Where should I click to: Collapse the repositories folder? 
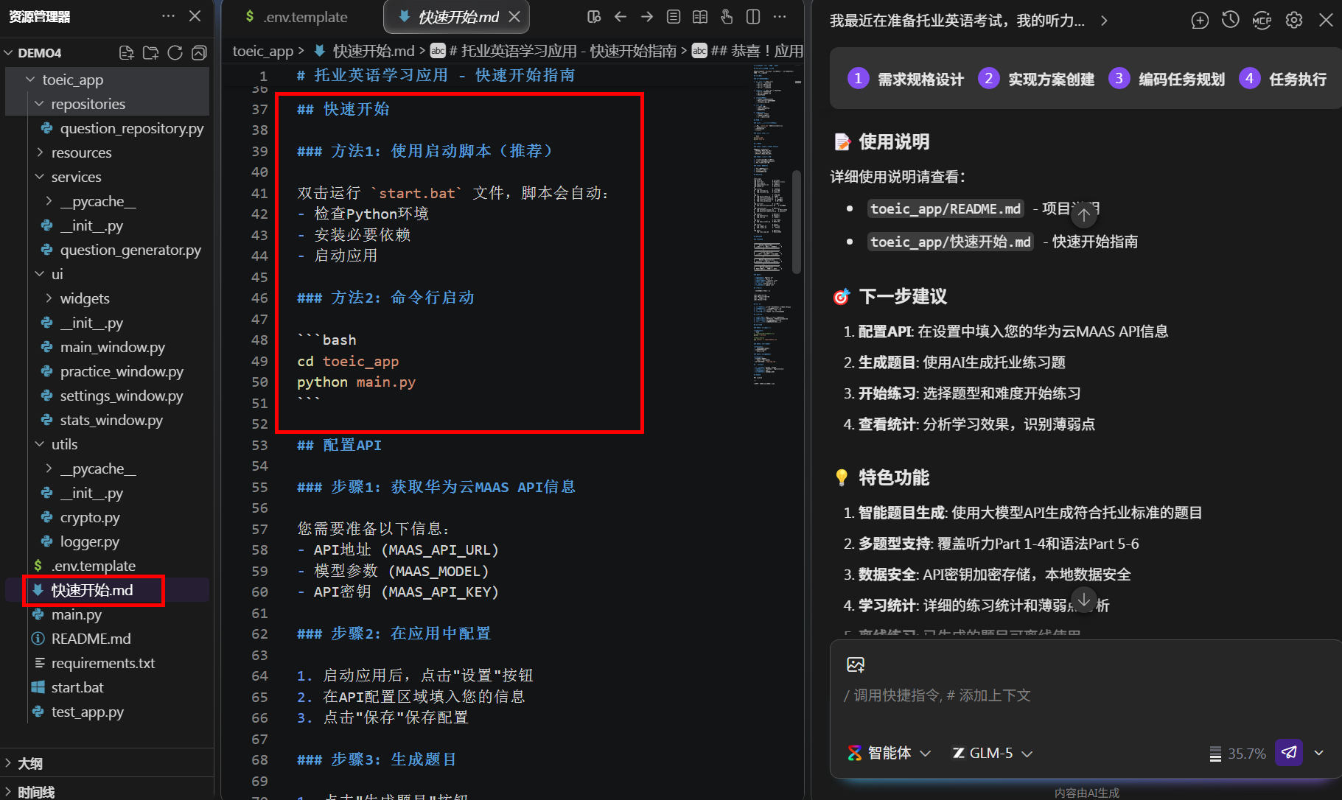click(40, 104)
